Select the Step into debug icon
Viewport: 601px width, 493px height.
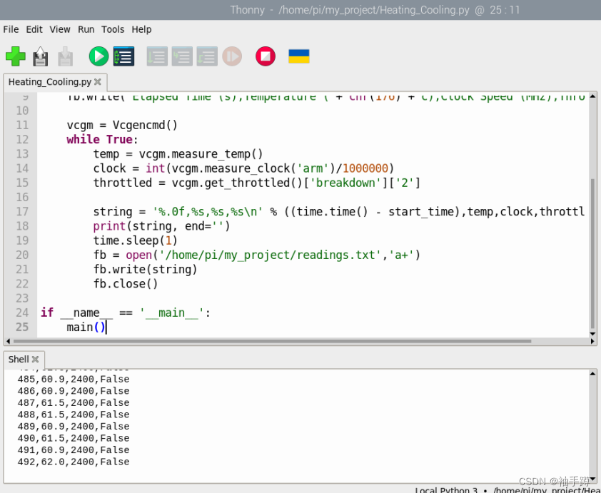point(182,56)
